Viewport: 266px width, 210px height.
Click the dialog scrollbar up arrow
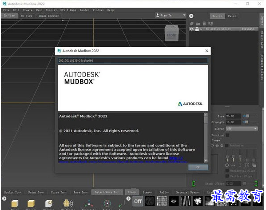[206, 115]
